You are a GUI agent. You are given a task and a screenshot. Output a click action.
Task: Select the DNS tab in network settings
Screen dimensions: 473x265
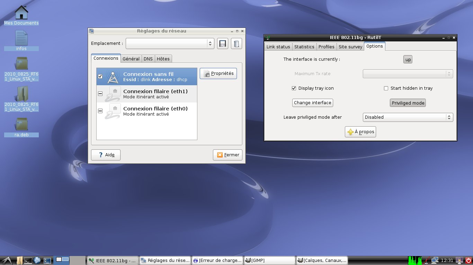coord(148,59)
